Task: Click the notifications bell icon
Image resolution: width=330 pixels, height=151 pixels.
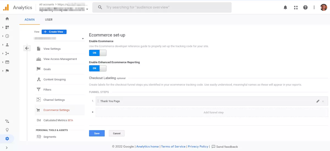Action: point(285,7)
